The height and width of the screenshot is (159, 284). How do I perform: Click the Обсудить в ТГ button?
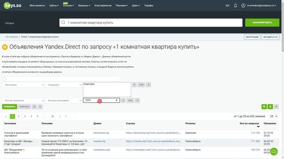(270, 37)
